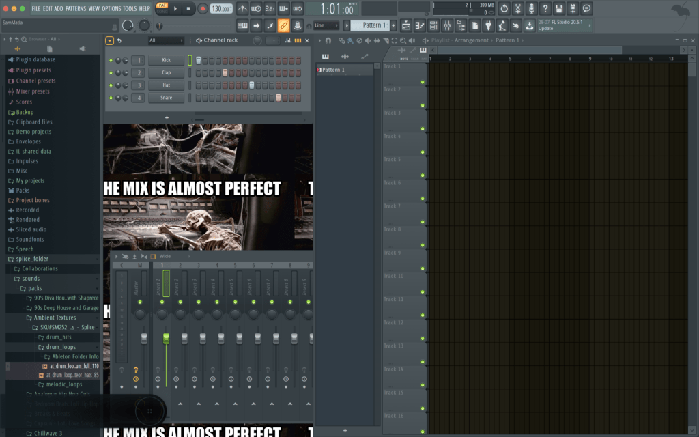Toggle the Clap channel mute LED
Viewport: 699px width, 437px height.
tap(111, 72)
